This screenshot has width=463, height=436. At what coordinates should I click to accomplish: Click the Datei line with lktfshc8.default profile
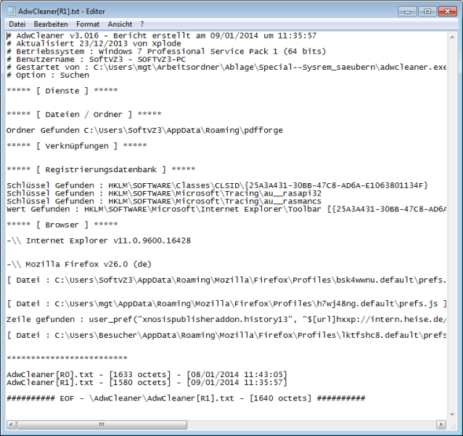226,335
